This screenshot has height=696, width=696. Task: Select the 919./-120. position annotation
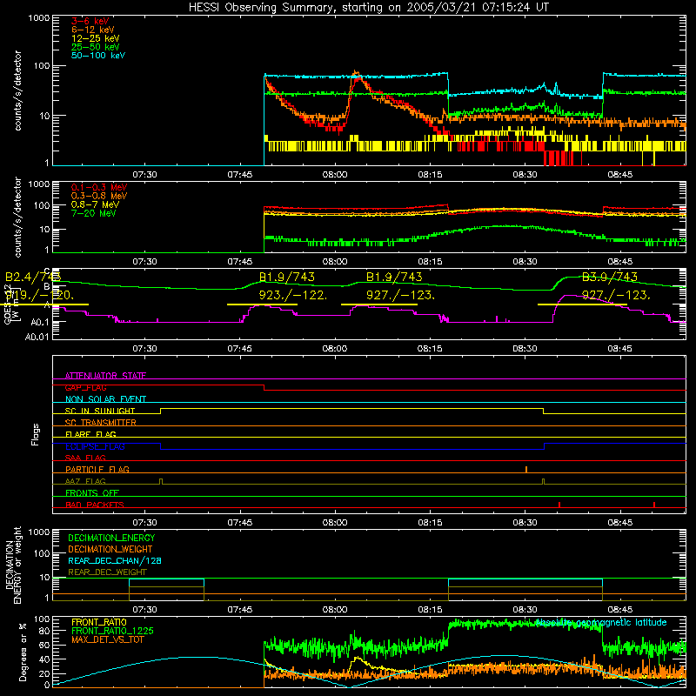coord(40,295)
